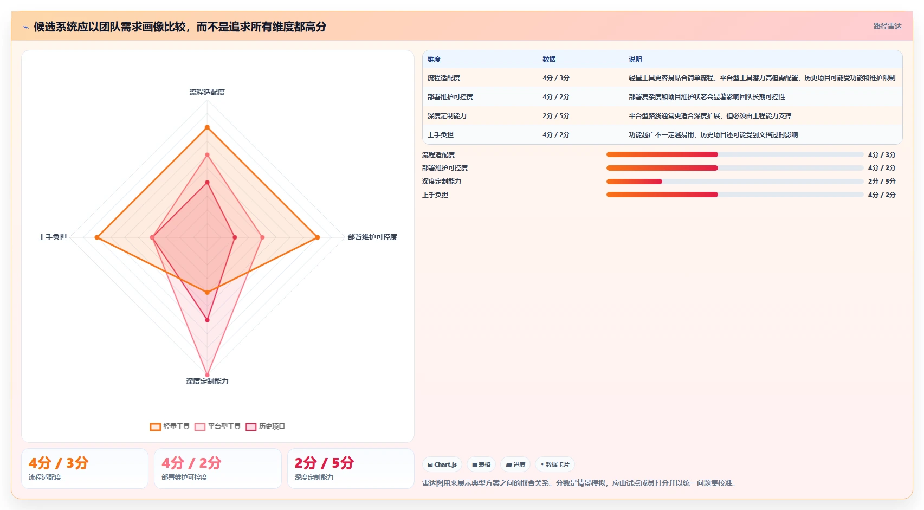This screenshot has width=924, height=510.
Task: Click the Chart.js chip
Action: point(442,464)
